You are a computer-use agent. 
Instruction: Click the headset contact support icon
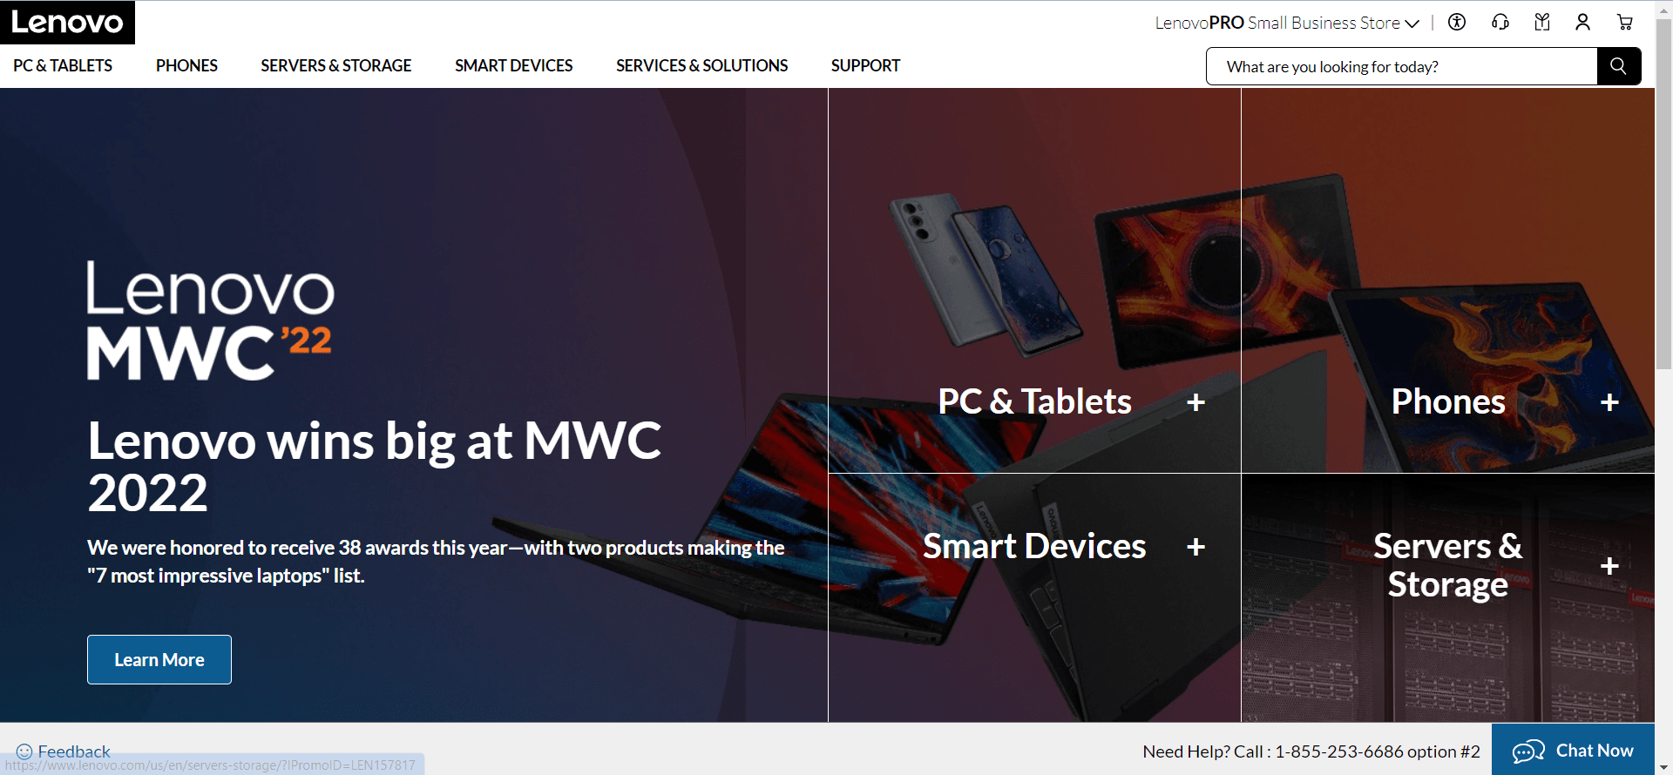coord(1500,22)
